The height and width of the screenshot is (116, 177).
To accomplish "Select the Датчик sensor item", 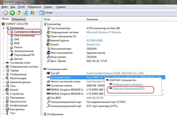I will click(x=18, y=59).
